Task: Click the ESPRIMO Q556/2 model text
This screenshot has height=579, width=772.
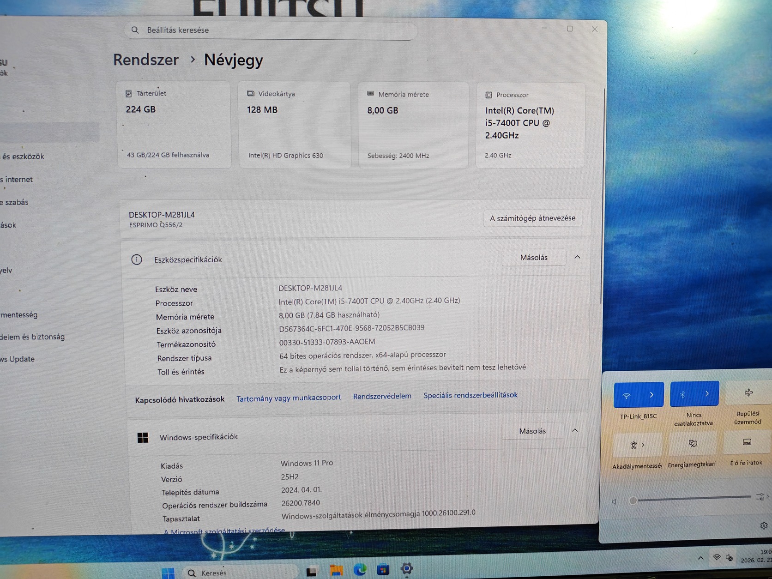Action: click(x=156, y=225)
